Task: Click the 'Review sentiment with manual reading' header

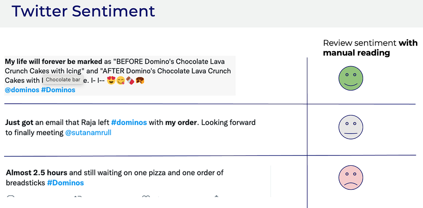Action: coord(370,48)
